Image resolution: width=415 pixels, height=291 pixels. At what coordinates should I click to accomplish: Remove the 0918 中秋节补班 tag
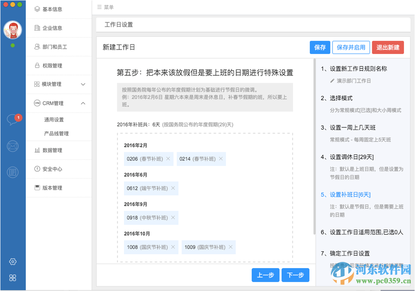pos(173,217)
